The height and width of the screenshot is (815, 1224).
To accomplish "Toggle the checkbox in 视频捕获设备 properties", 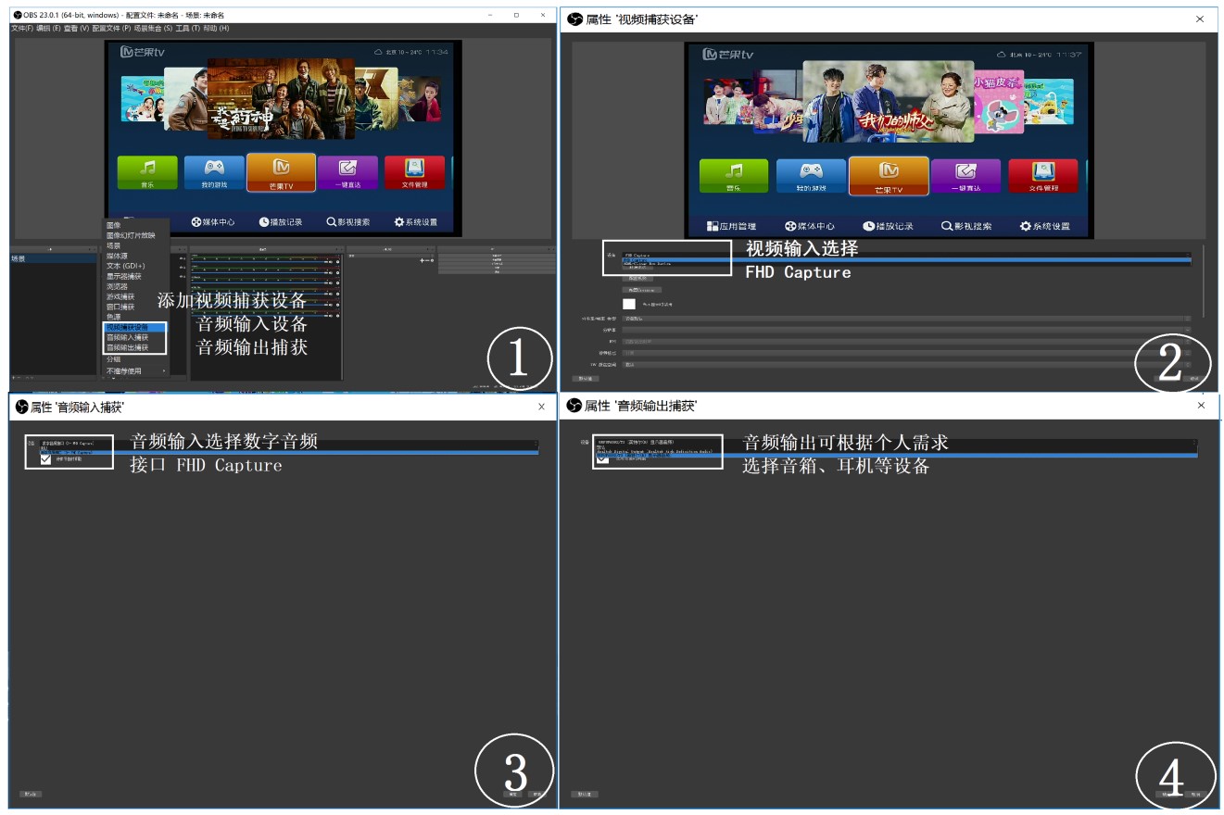I will [629, 304].
